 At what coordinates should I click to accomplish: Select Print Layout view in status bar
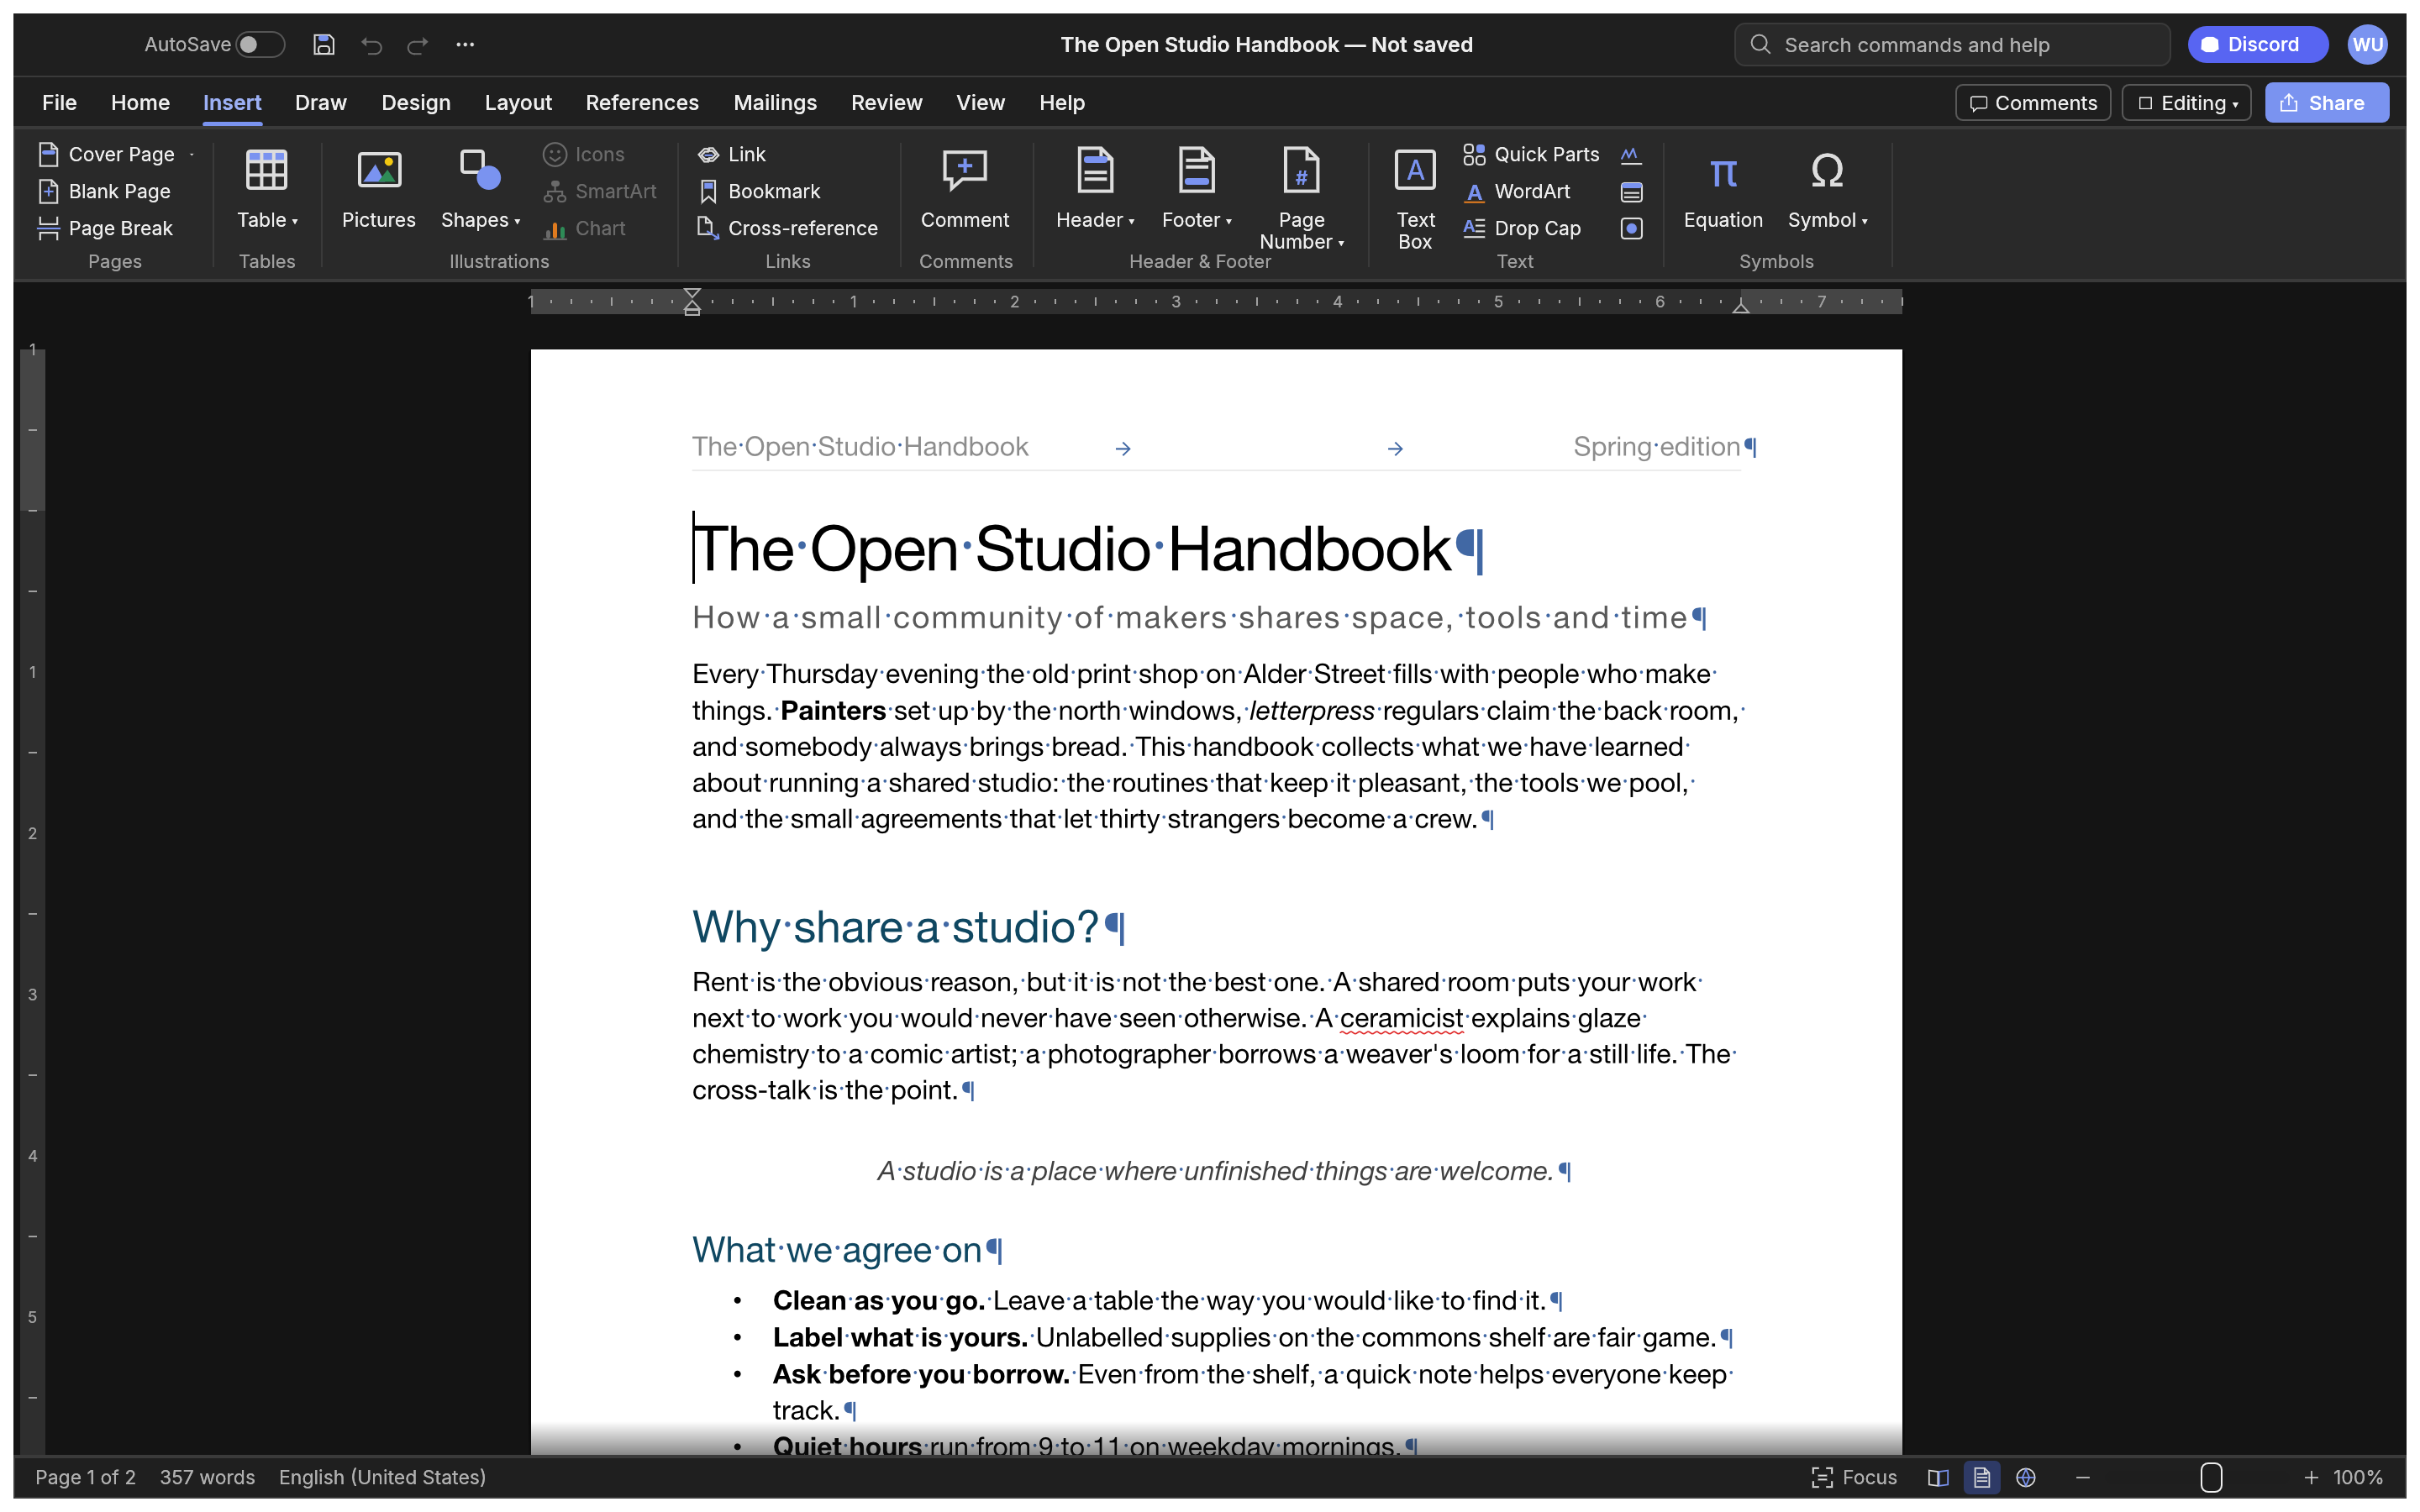[x=1981, y=1477]
